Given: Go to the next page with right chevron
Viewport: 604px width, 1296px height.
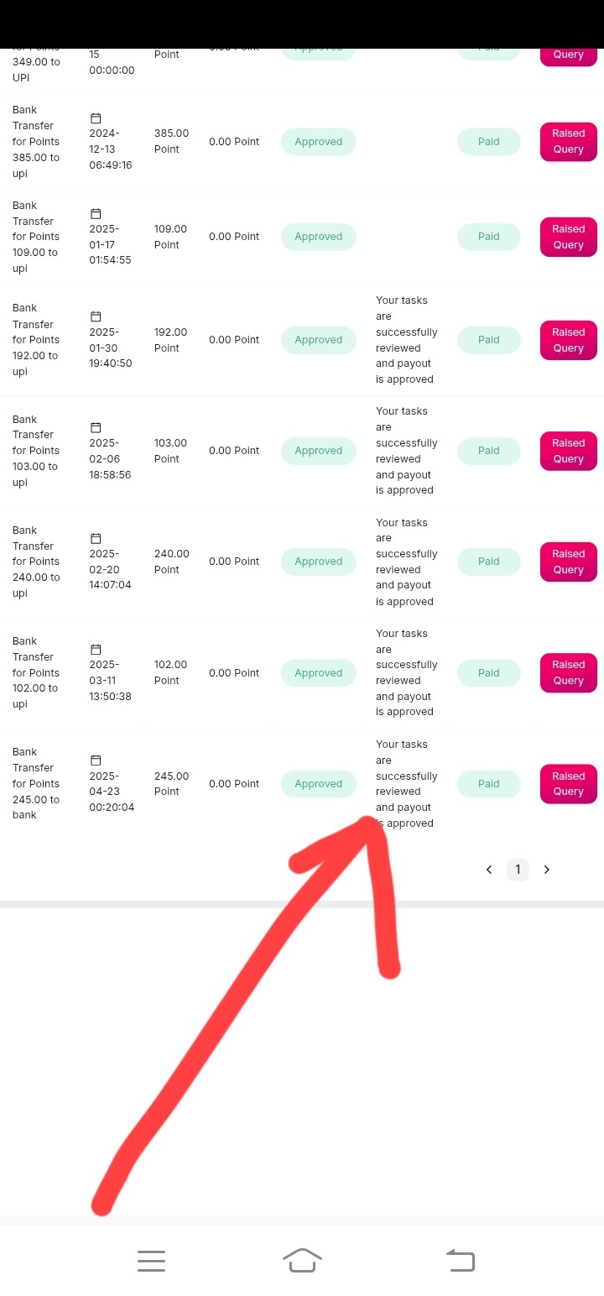Looking at the screenshot, I should click(x=547, y=870).
